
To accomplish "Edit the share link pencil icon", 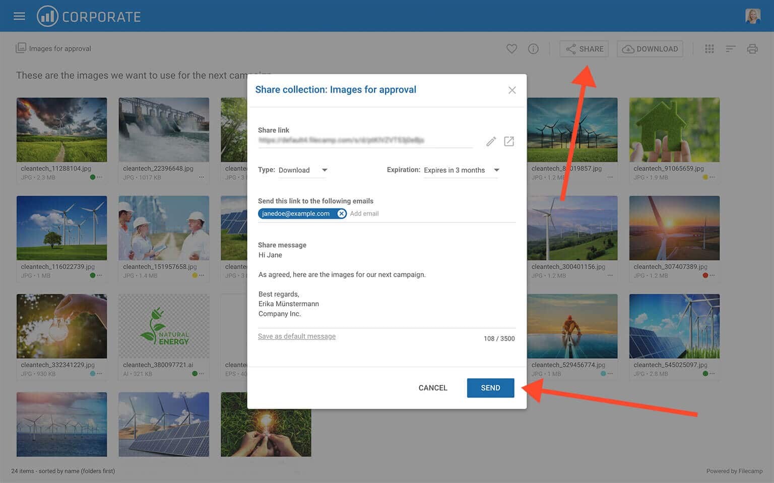I will [x=491, y=141].
